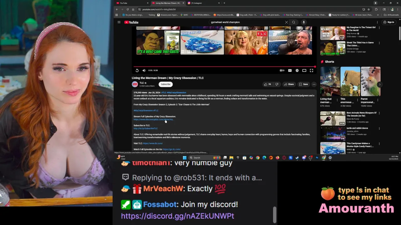Show next Shorts with the arrow chevron
This screenshot has height=225, width=401.
click(379, 84)
